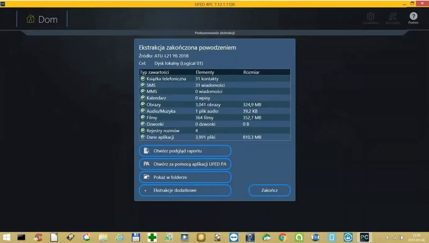Click the "810,3 MB" size value
The image size is (429, 243).
[x=252, y=137]
